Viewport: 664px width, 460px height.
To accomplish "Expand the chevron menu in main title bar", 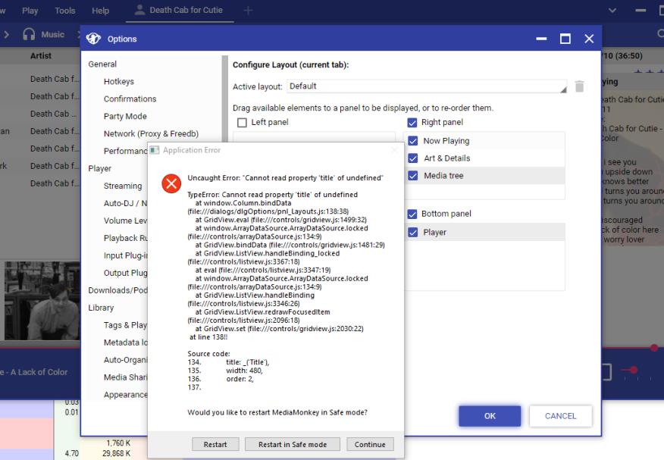I will [x=612, y=11].
